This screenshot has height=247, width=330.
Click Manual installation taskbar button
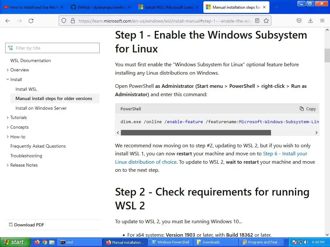(x=125, y=242)
